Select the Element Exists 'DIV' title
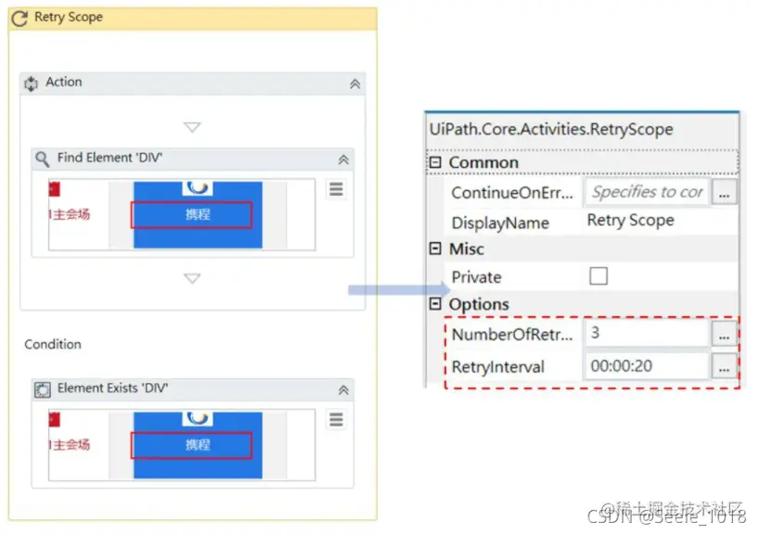Image resolution: width=760 pixels, height=535 pixels. (x=112, y=389)
